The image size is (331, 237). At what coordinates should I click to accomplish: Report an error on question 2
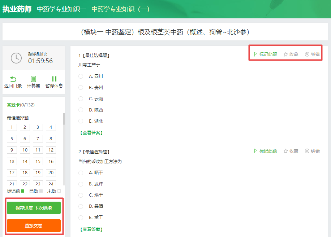tap(307, 151)
